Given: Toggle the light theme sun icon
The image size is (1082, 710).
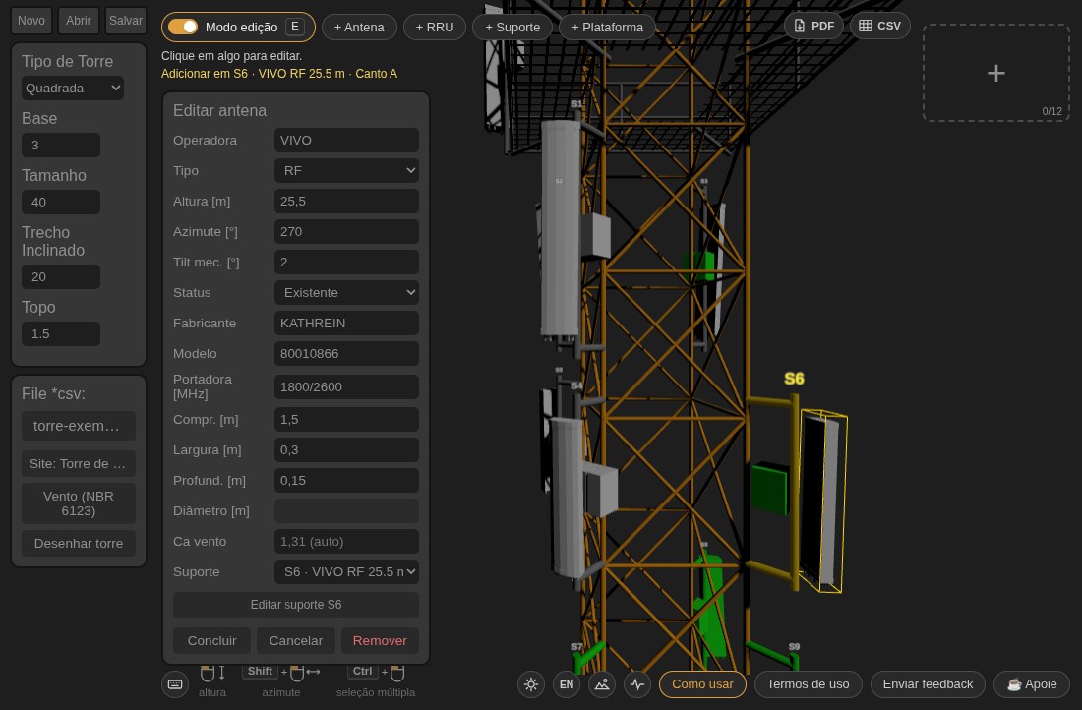Looking at the screenshot, I should (x=530, y=684).
